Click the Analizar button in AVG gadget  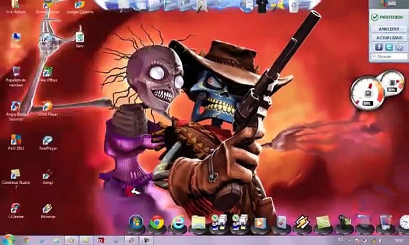pyautogui.click(x=389, y=29)
